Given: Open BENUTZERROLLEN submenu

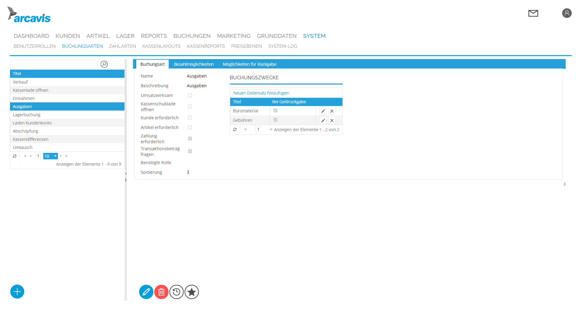Looking at the screenshot, I should [x=34, y=46].
